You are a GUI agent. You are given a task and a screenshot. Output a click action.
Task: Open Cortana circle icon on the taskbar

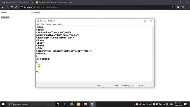pos(58,104)
